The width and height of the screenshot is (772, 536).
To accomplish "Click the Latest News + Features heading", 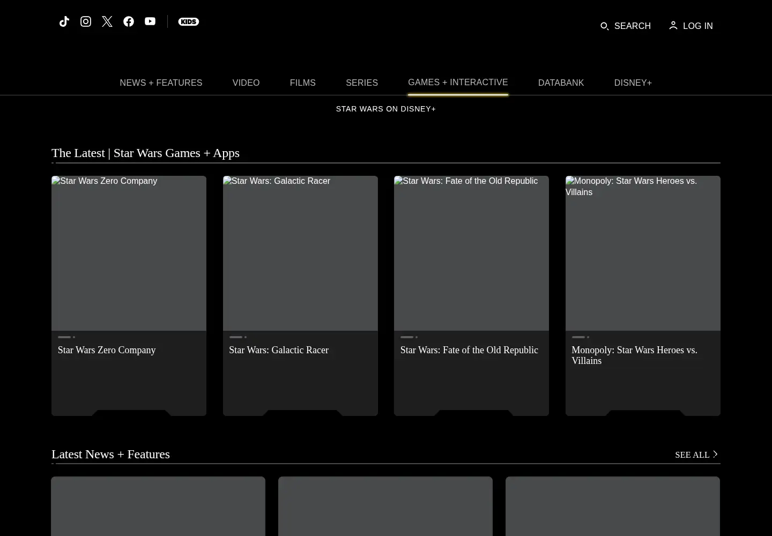I will click(110, 454).
